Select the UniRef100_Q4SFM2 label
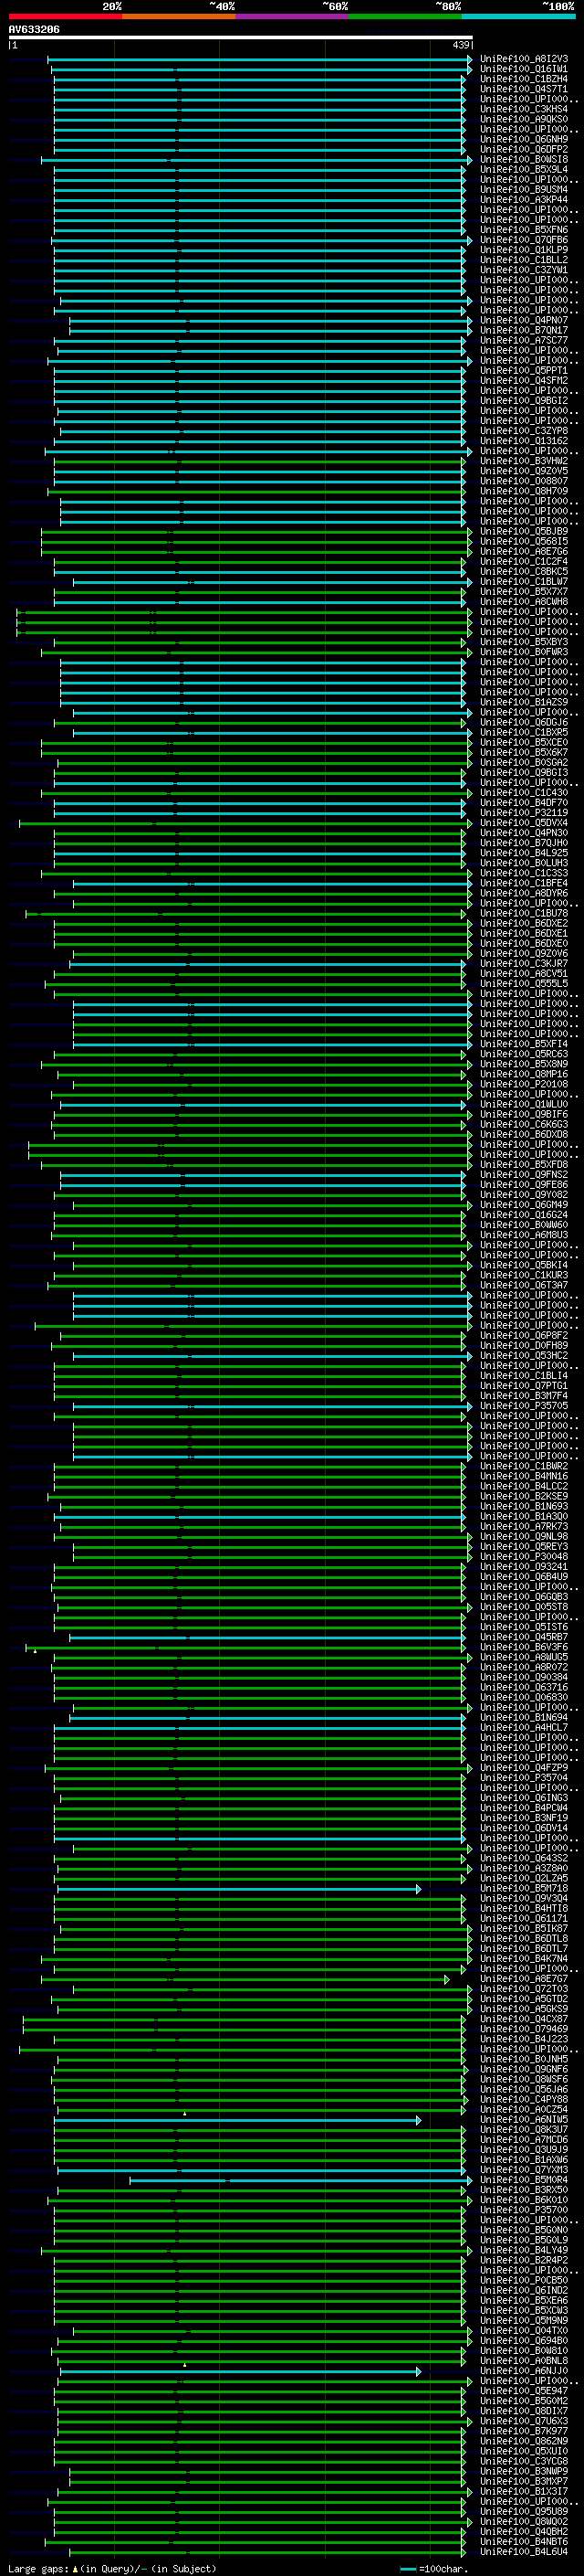 [x=523, y=380]
